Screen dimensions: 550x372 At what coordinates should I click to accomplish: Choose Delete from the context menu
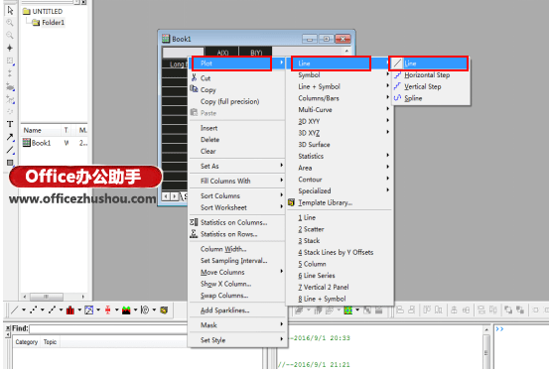[x=237, y=140]
